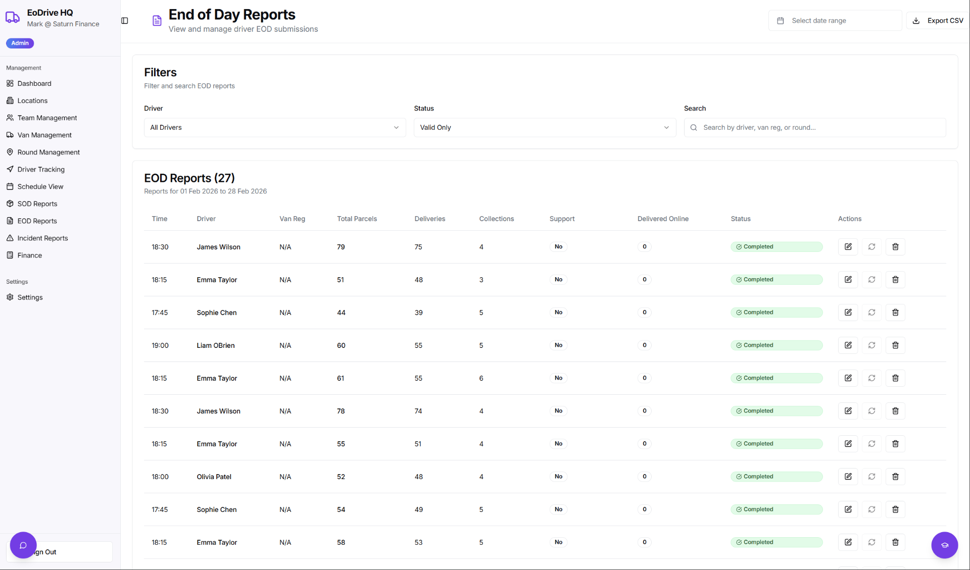This screenshot has width=970, height=570.
Task: Open the Valid Only status dropdown
Action: click(545, 128)
